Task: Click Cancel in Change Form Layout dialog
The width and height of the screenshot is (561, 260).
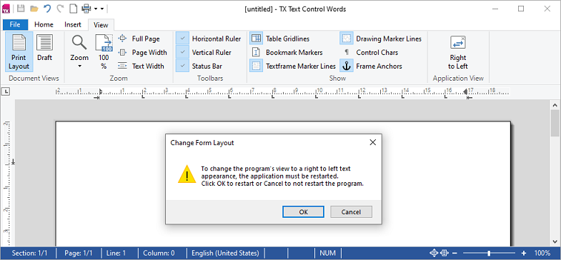Action: click(351, 211)
